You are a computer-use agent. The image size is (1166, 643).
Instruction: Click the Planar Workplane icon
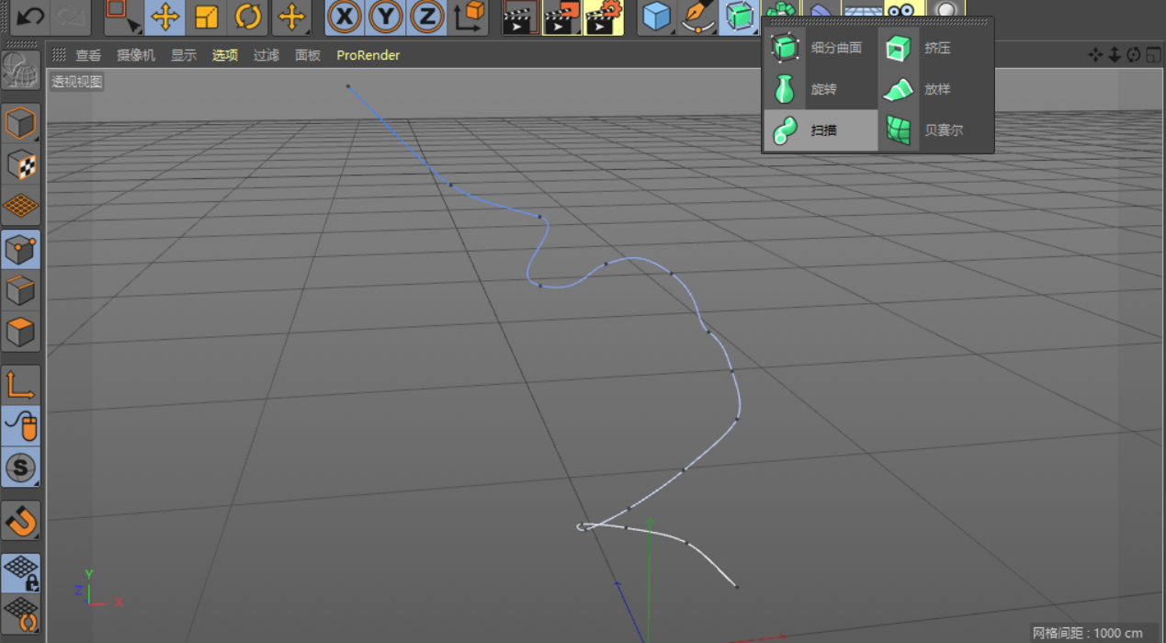click(x=20, y=613)
